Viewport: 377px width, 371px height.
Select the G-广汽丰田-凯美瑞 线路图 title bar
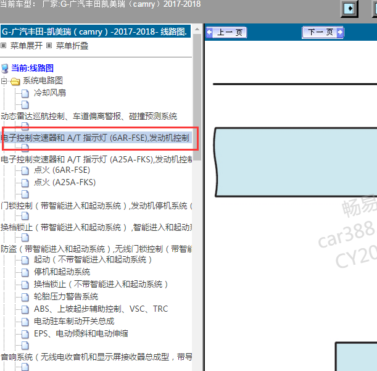click(x=96, y=31)
